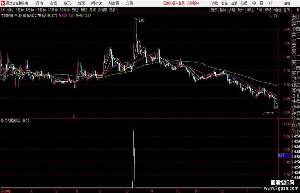The image size is (300, 193).
Task: Toggle the left panel icon beside 分时
Action: pyautogui.click(x=3, y=10)
